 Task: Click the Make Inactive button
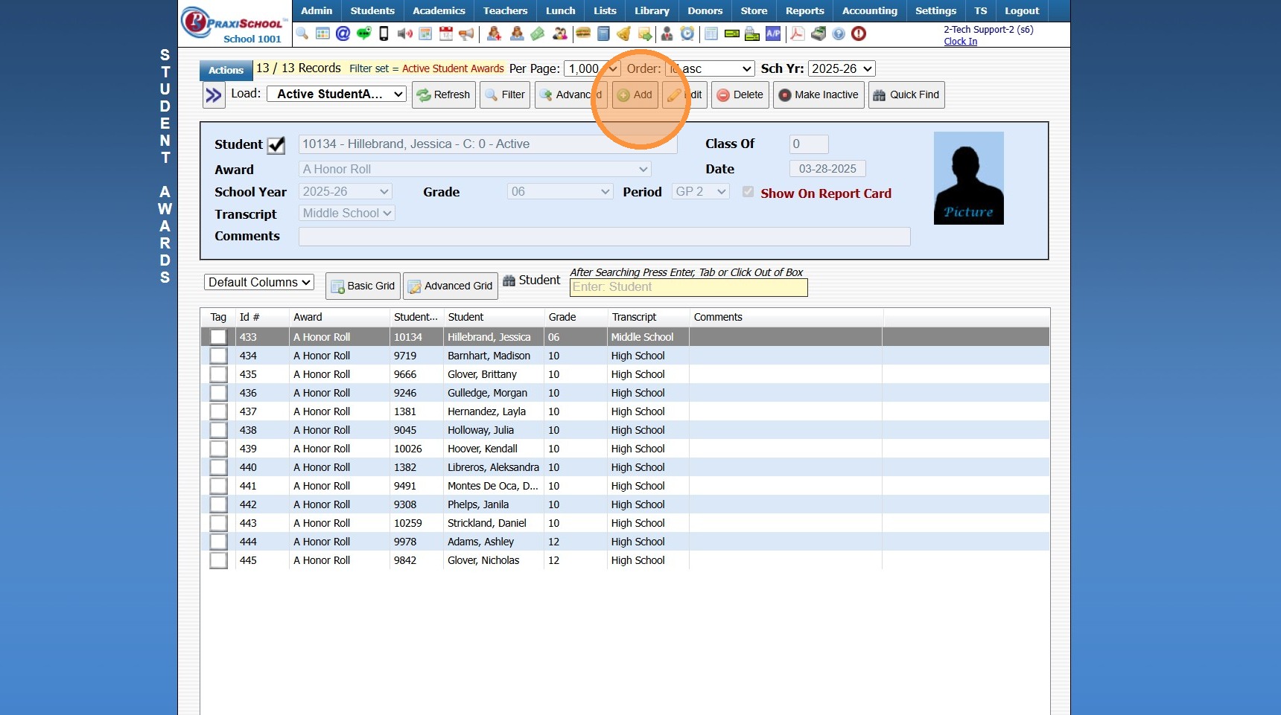pos(818,94)
